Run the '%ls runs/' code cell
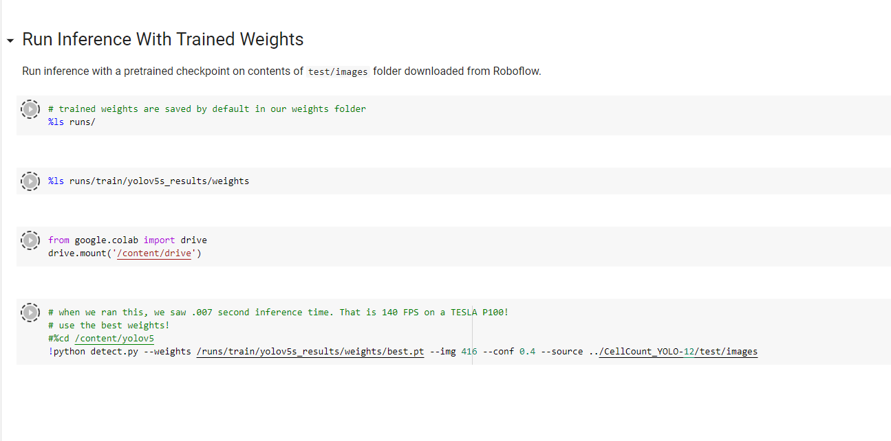Viewport: 891px width, 441px height. pos(30,109)
